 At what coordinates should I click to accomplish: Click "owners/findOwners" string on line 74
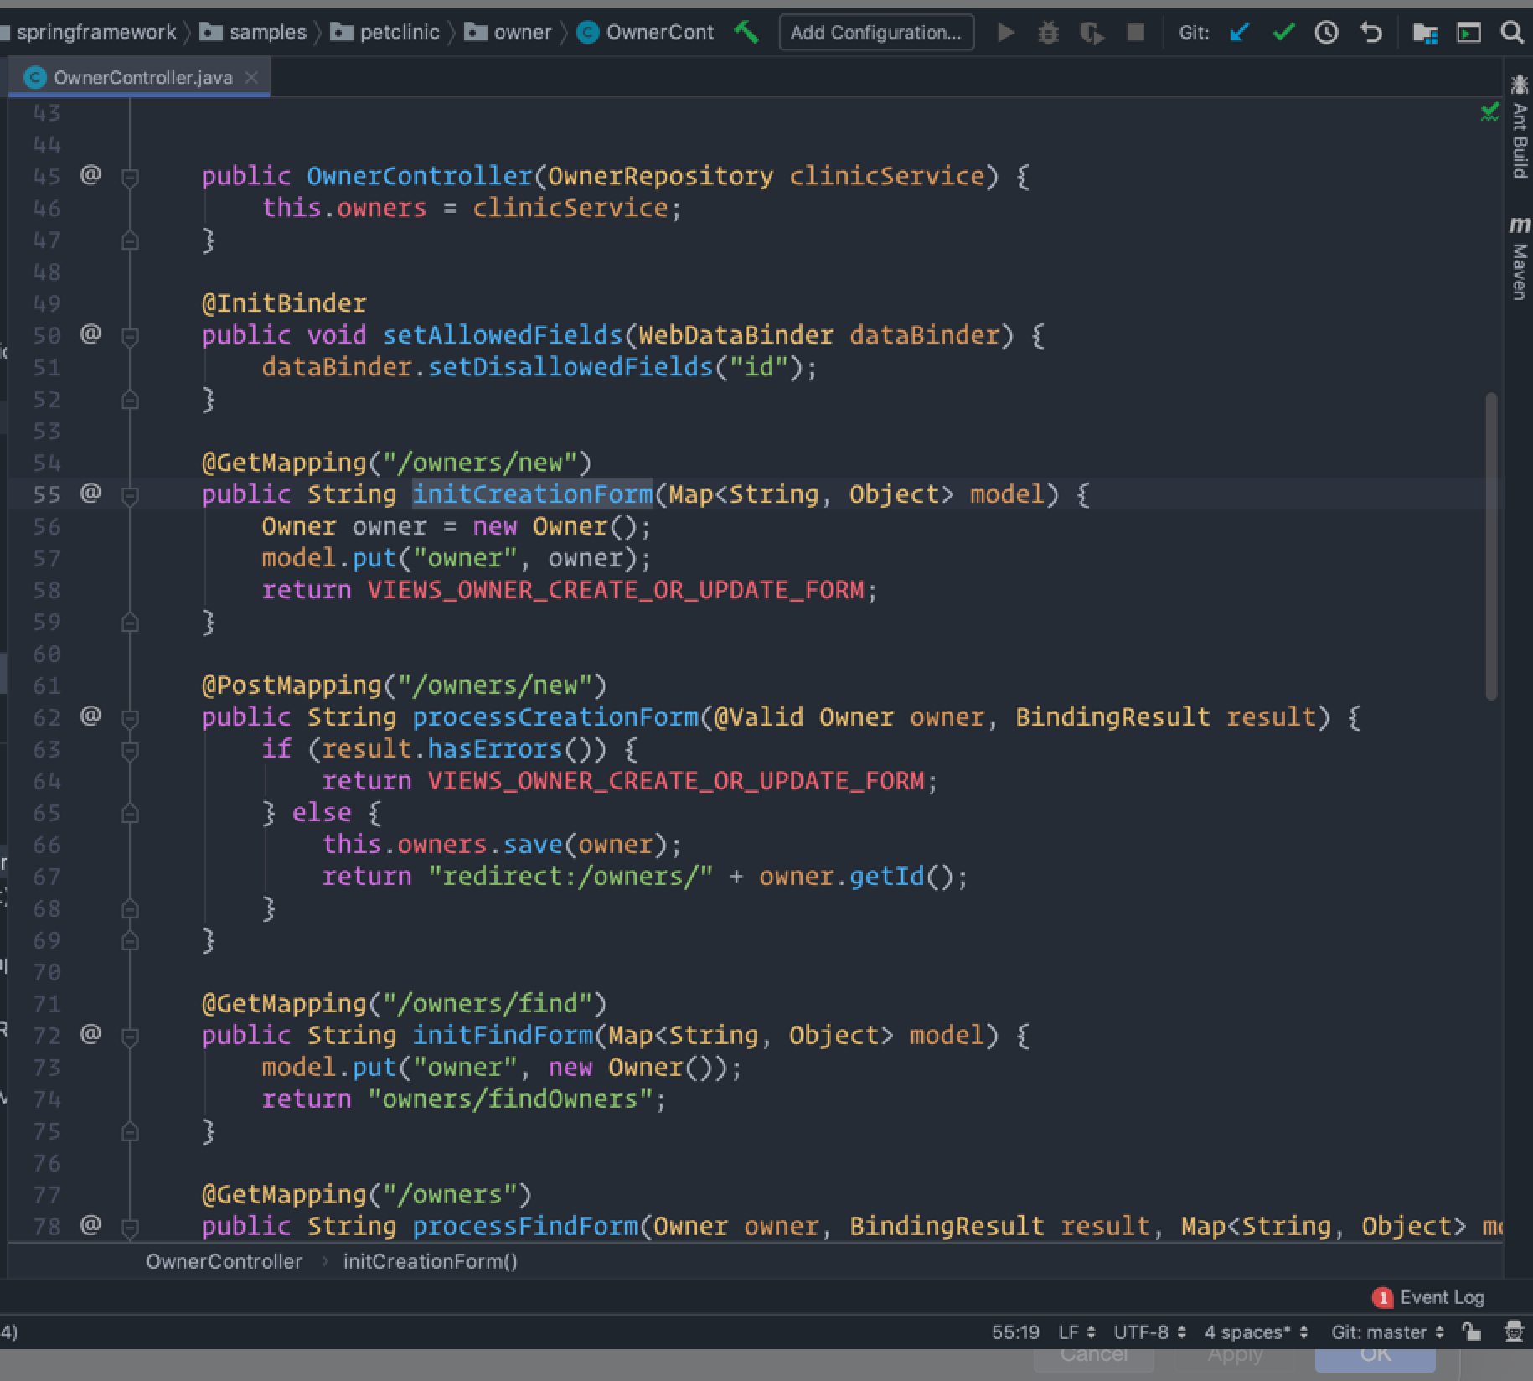point(510,1099)
